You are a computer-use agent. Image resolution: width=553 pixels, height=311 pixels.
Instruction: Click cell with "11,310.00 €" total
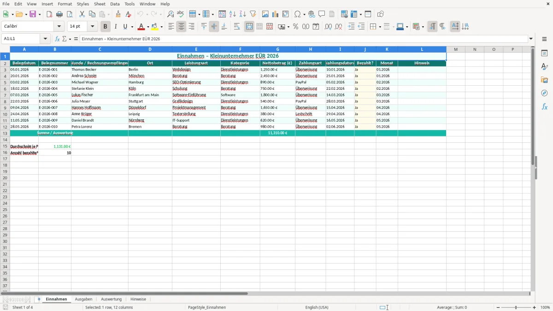[x=277, y=133]
